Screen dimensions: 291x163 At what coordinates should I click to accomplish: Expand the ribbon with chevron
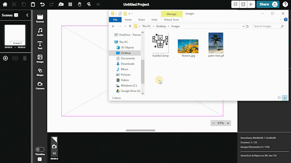[281, 19]
